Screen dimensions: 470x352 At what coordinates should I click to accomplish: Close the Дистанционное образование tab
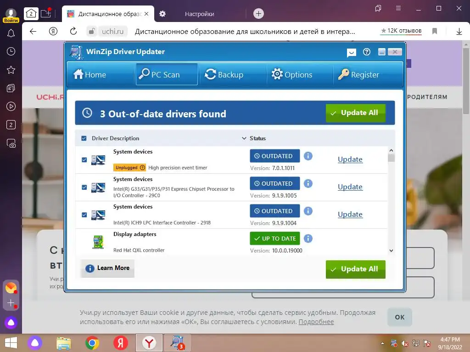click(x=146, y=14)
